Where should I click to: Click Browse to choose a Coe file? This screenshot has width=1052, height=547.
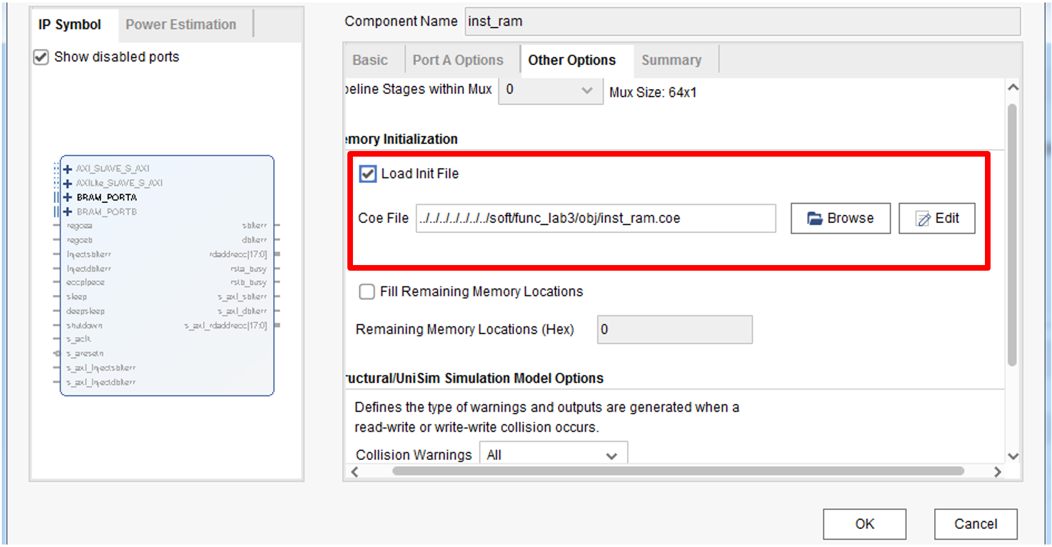(x=840, y=218)
